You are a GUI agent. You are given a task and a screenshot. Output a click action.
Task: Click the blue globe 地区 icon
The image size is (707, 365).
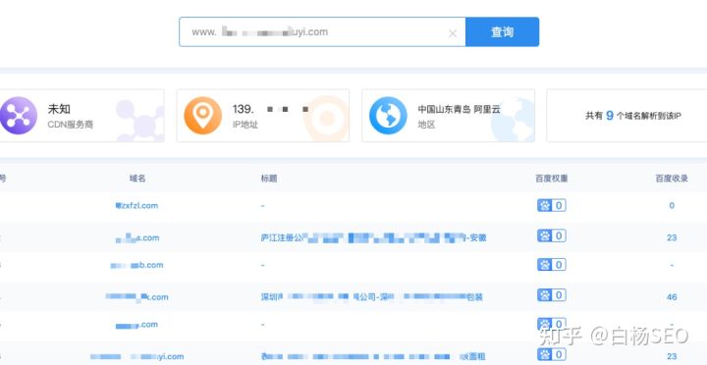388,116
